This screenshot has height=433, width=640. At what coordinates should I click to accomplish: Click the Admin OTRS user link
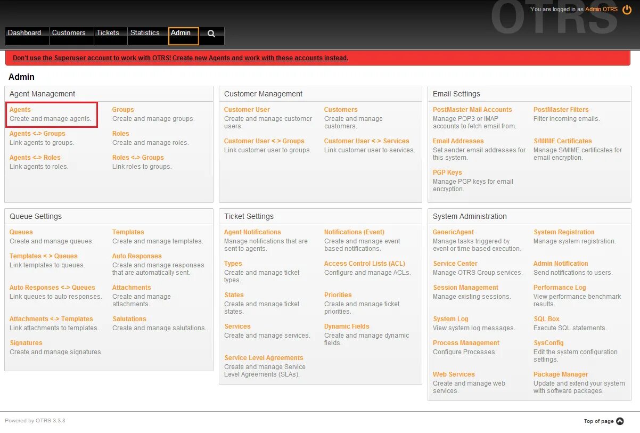point(601,10)
